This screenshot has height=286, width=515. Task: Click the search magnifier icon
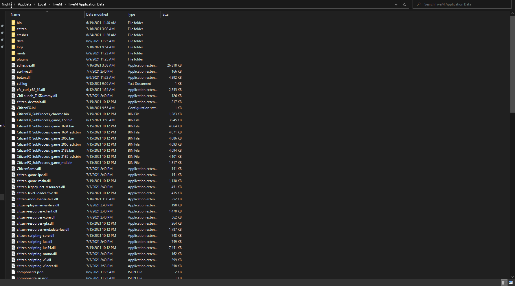coord(419,4)
